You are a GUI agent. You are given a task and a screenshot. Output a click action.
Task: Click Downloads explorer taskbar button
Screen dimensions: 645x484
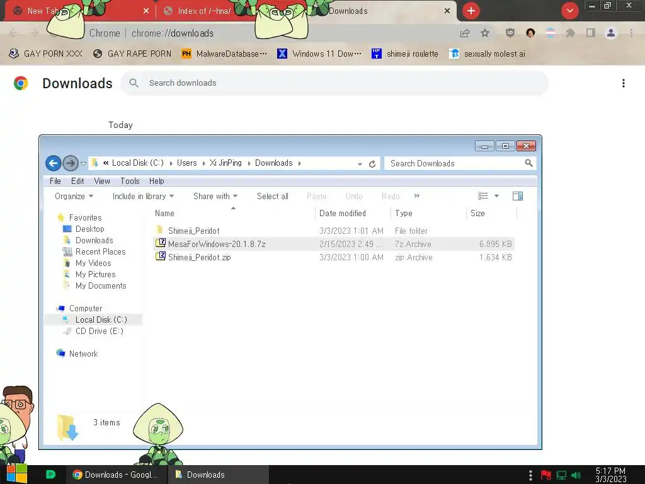click(219, 475)
